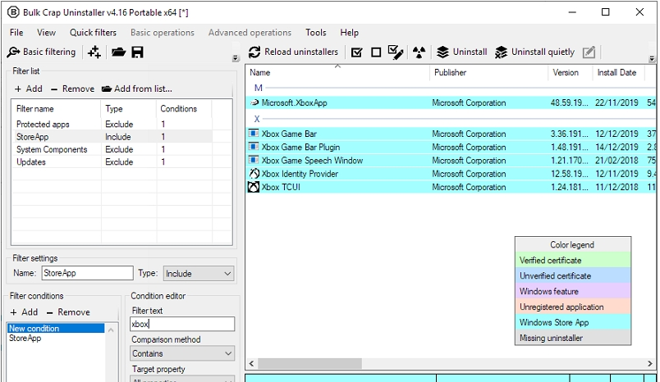This screenshot has width=660, height=382.
Task: Click the Conditions column header in filter list
Action: [x=184, y=108]
